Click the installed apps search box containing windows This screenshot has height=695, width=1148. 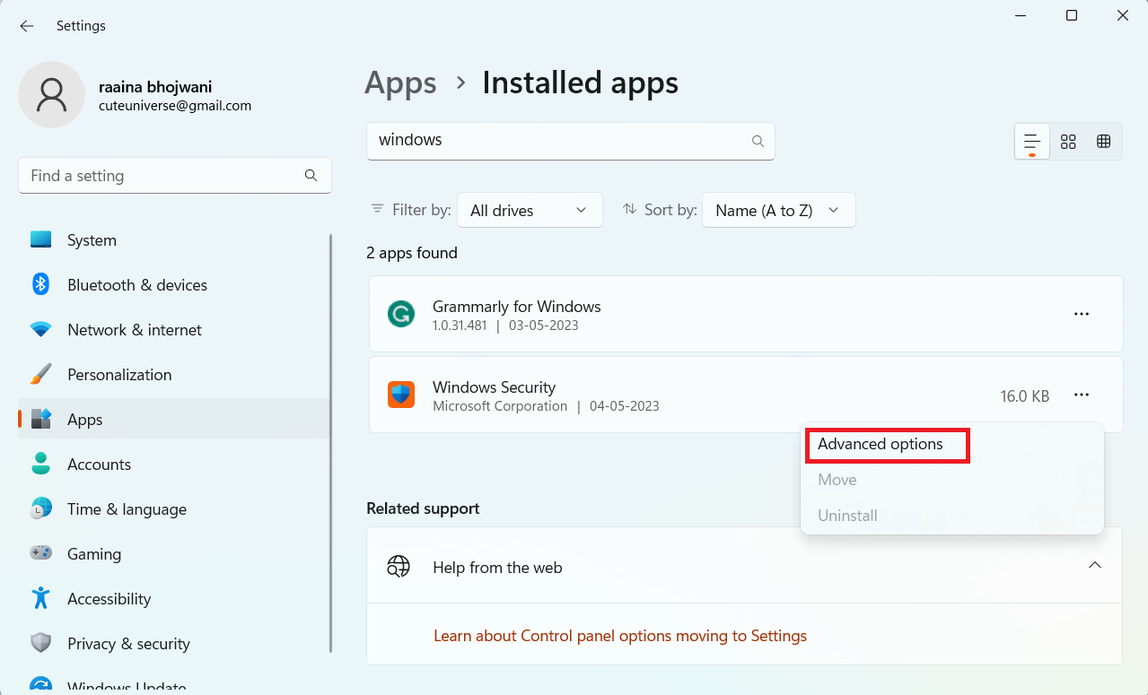tap(556, 141)
